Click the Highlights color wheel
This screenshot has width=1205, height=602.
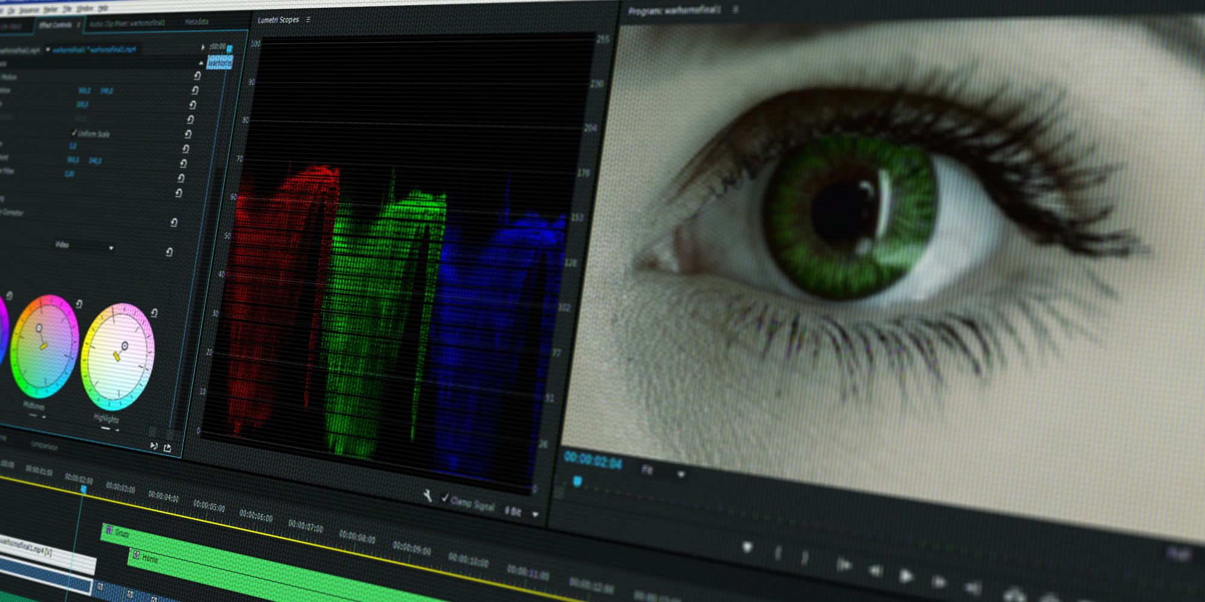pos(117,358)
